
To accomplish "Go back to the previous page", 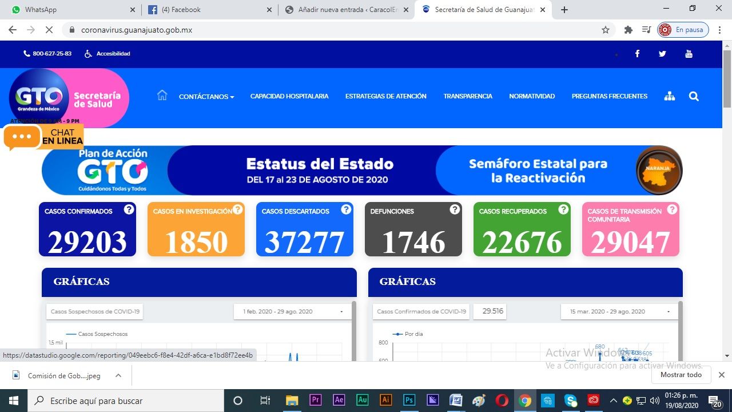I will pyautogui.click(x=13, y=30).
